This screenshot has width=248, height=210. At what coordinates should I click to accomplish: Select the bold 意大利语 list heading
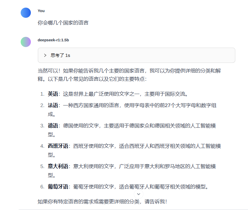click(58, 166)
